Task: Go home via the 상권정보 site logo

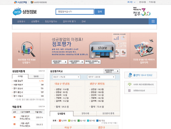Action: coord(25,11)
